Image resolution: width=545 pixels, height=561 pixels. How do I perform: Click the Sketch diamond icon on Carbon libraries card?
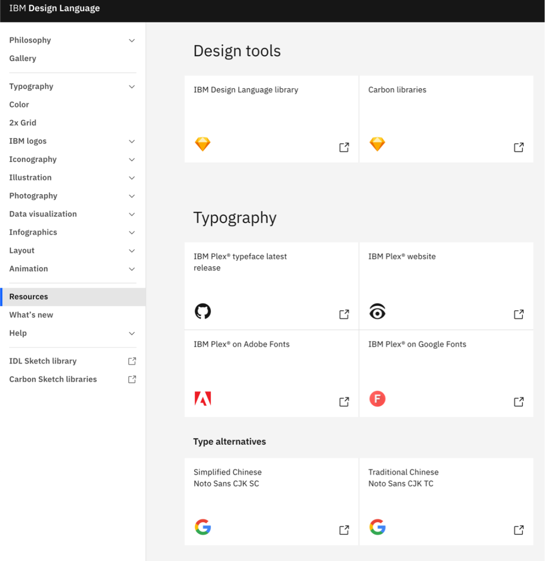(377, 144)
